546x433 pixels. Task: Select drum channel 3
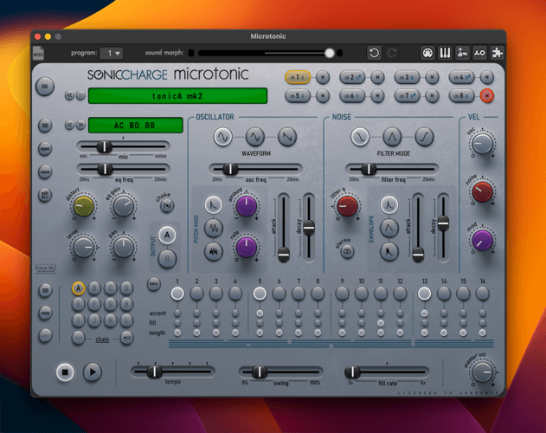[x=405, y=77]
